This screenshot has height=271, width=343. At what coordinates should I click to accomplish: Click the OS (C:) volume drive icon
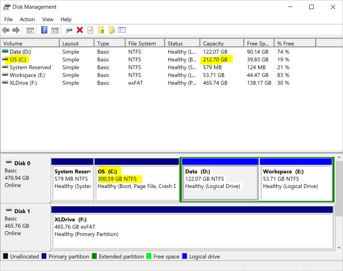[5, 59]
